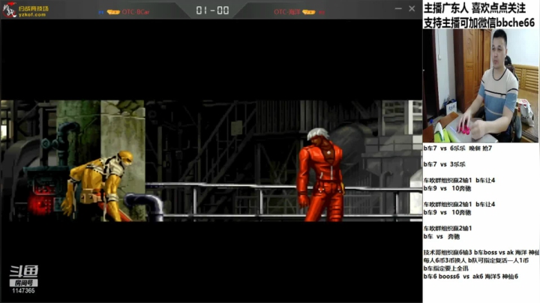Click the line b车7 vs 3乐乐
Viewport: 540px width, 303px height.
point(444,164)
